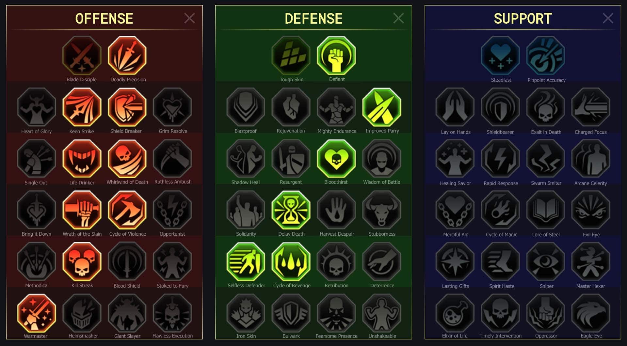Select the Timely Intervention skull icon
This screenshot has width=627, height=346.
coord(500,313)
